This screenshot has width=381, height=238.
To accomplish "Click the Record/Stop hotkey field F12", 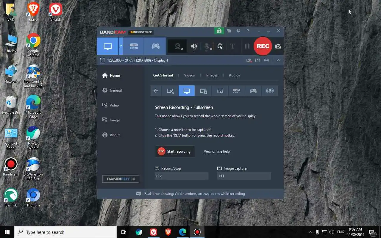I will point(182,176).
